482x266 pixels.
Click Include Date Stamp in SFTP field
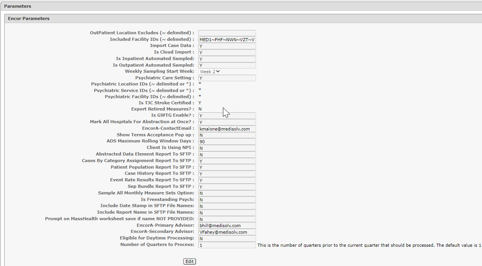coord(227,206)
